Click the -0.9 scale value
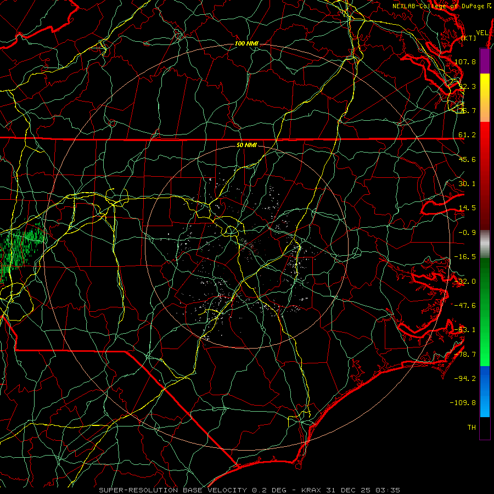 pyautogui.click(x=467, y=233)
